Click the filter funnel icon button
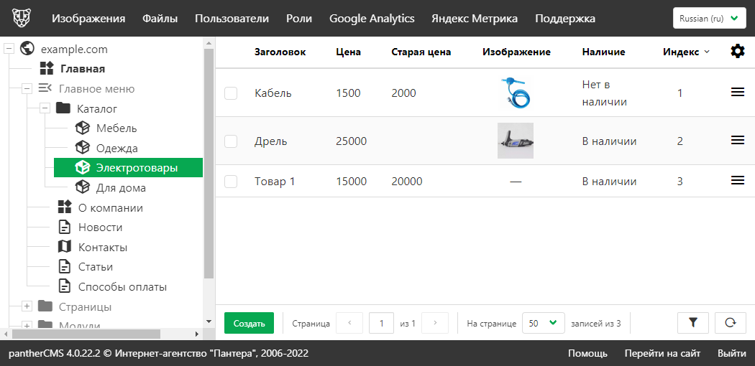Image resolution: width=755 pixels, height=366 pixels. pos(693,323)
